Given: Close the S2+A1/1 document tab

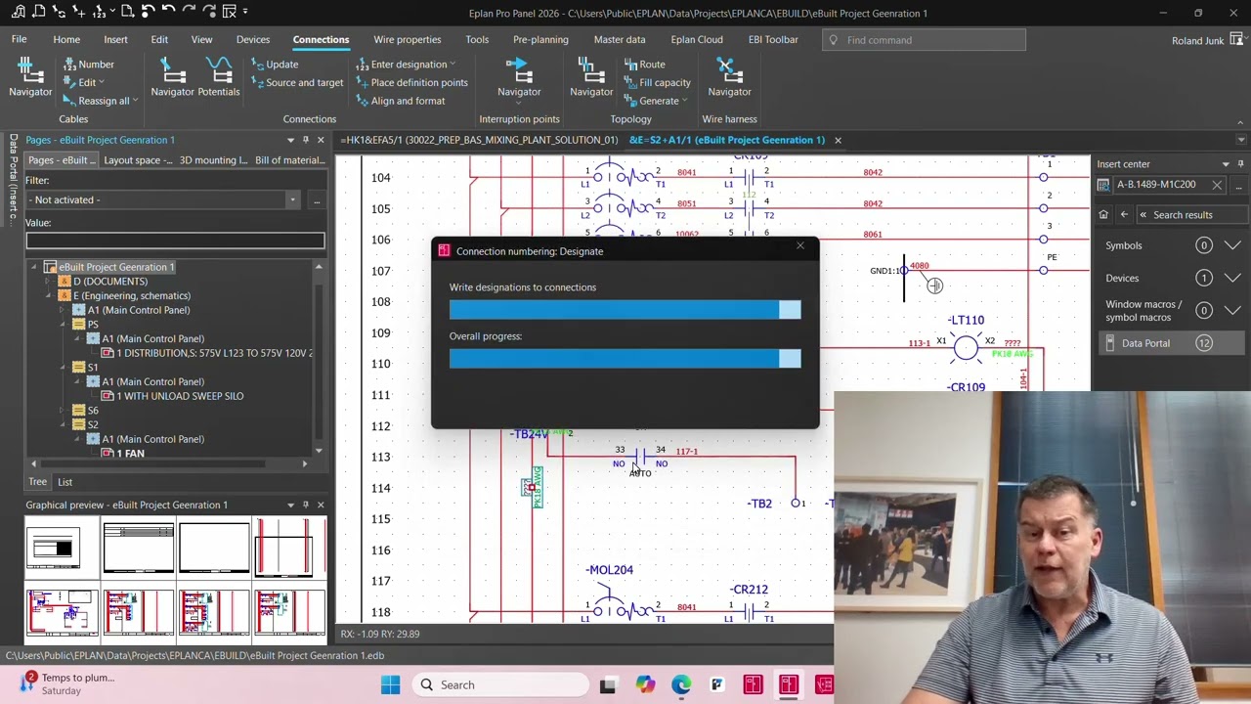Looking at the screenshot, I should (x=838, y=140).
